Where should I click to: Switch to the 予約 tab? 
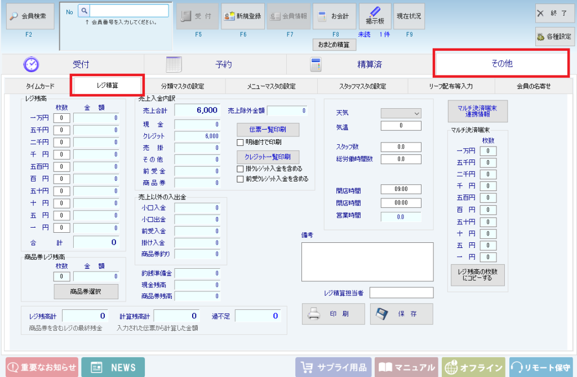pyautogui.click(x=215, y=64)
